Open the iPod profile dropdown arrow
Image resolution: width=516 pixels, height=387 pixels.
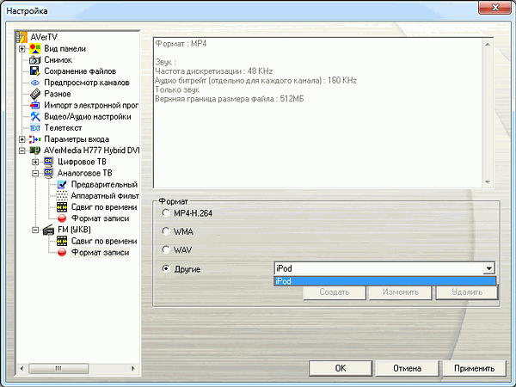[x=489, y=268]
